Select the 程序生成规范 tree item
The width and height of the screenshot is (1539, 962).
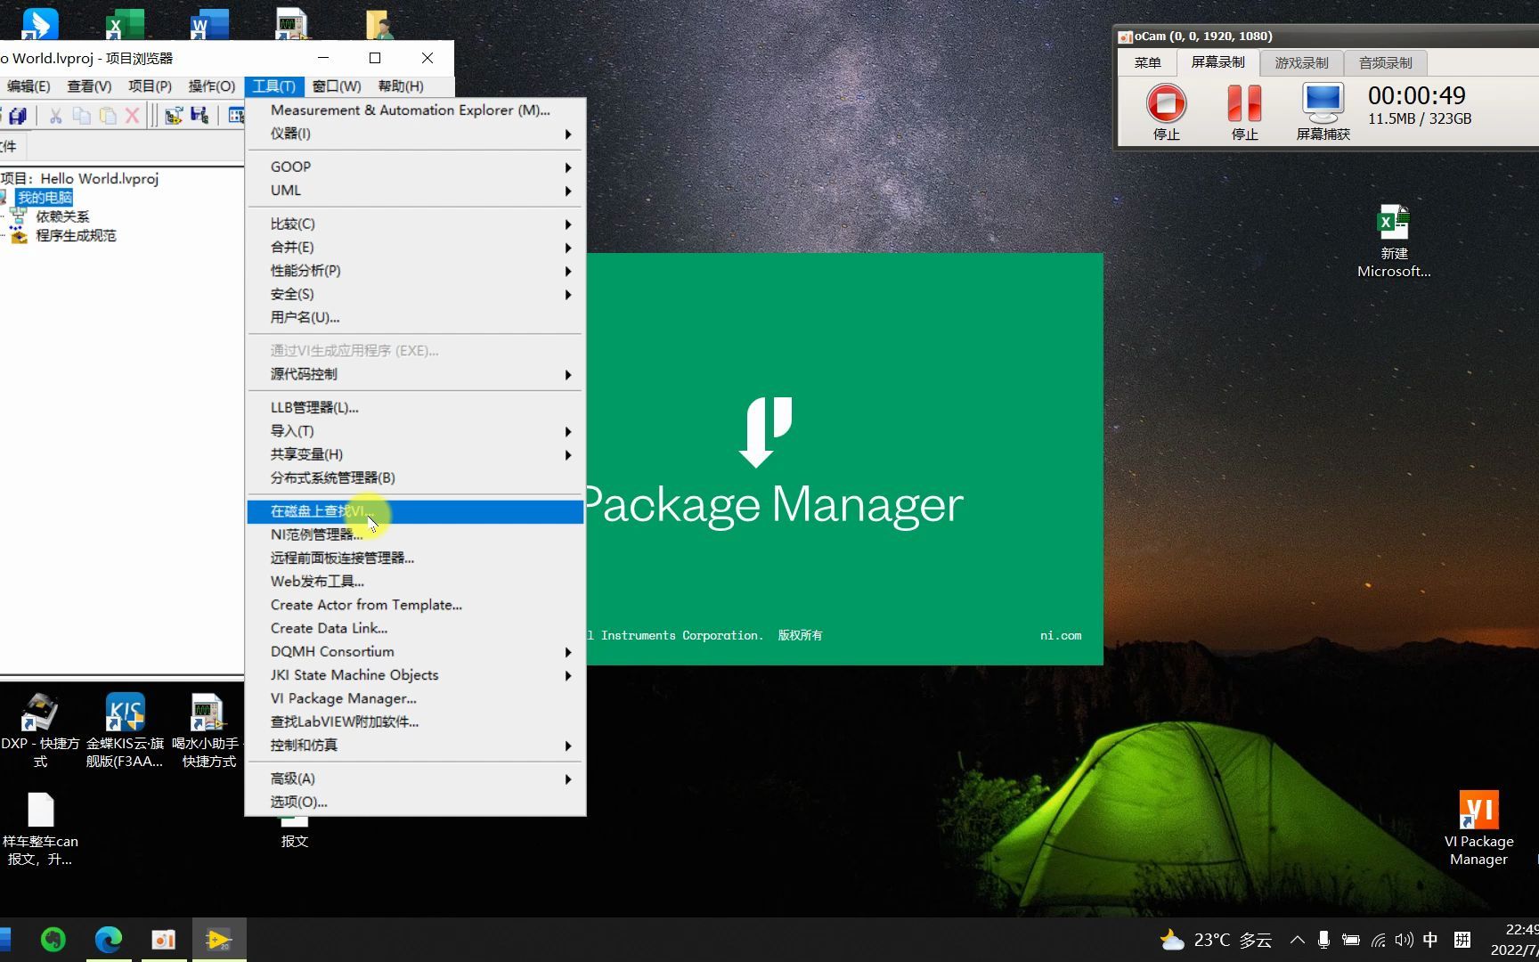coord(76,236)
